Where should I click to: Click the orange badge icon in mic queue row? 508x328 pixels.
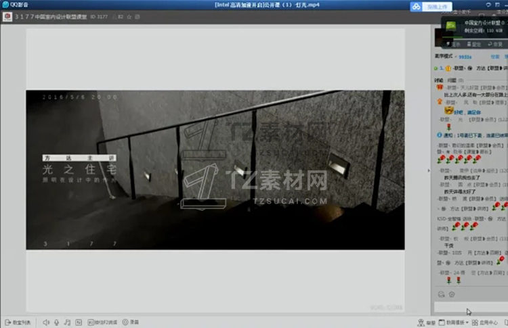448,68
